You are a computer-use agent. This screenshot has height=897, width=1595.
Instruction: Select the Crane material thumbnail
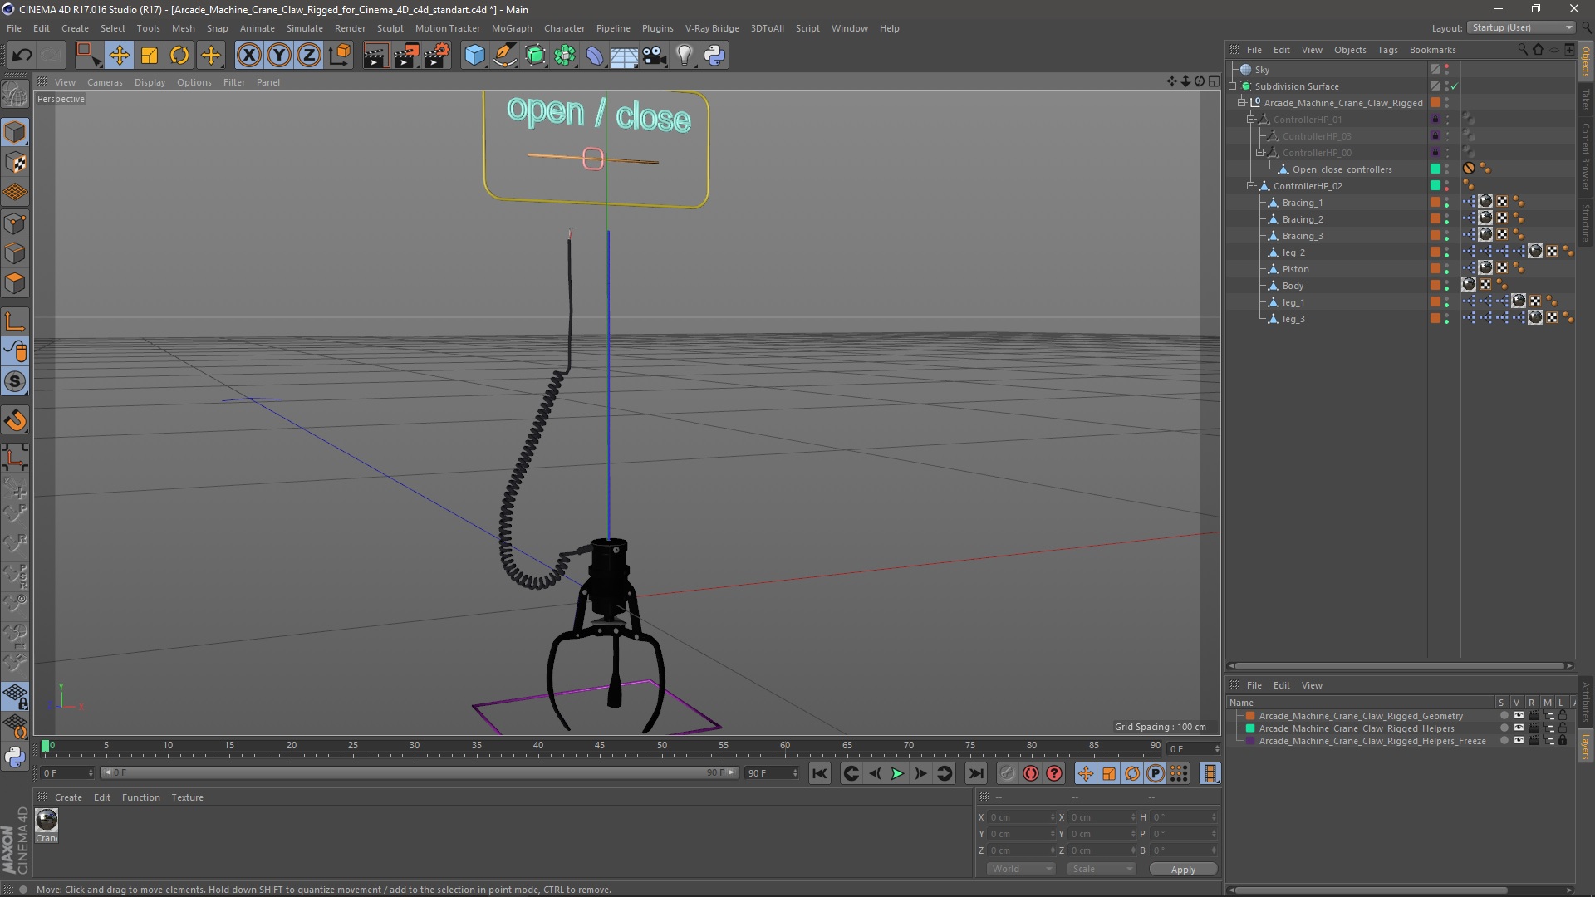47,821
